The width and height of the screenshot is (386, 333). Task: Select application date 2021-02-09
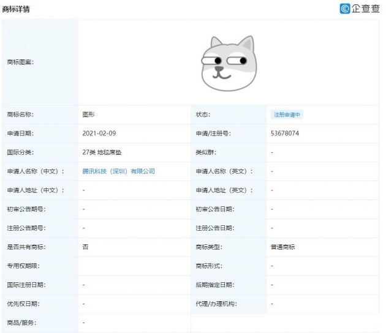(x=99, y=133)
